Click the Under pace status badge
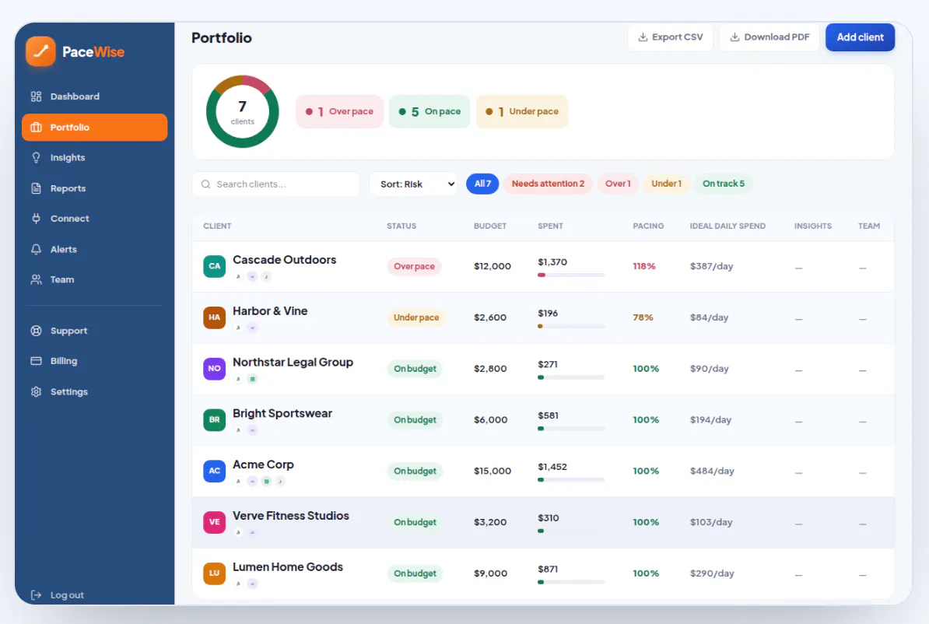Image resolution: width=929 pixels, height=624 pixels. (x=416, y=317)
